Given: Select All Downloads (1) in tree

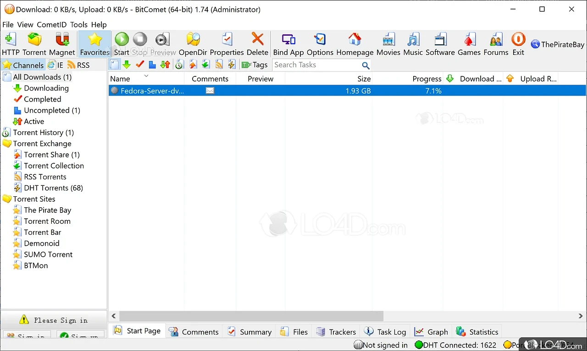Looking at the screenshot, I should [42, 77].
